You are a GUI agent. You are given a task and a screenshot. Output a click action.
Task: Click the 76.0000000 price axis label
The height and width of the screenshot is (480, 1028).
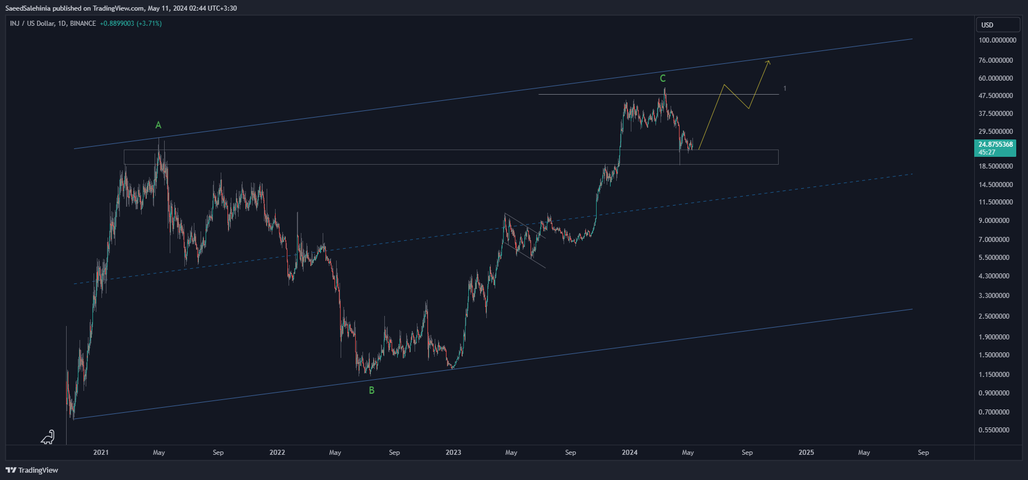click(996, 60)
